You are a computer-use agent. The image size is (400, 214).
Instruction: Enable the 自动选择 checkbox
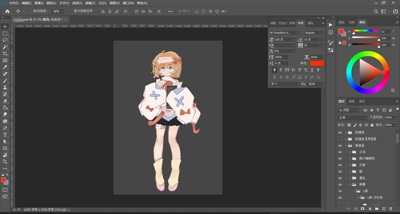[x=30, y=11]
